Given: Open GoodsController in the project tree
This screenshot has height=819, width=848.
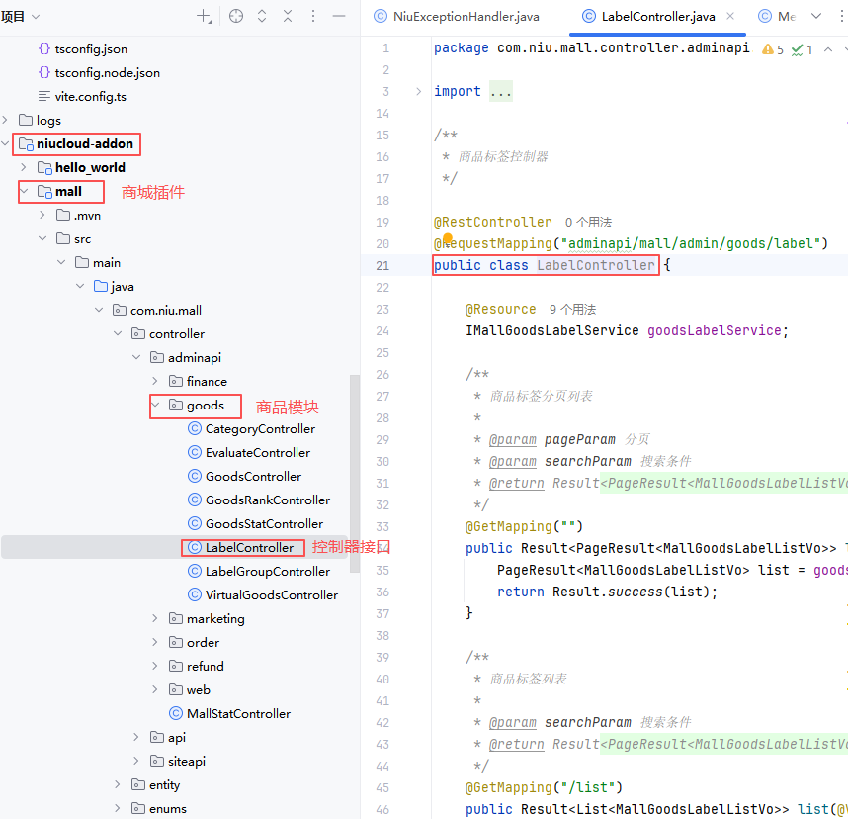Looking at the screenshot, I should pos(253,476).
